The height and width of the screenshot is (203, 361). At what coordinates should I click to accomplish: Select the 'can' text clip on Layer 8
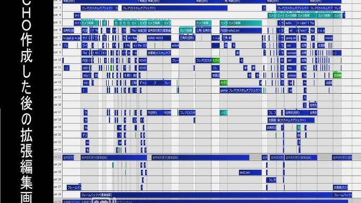(x=291, y=45)
